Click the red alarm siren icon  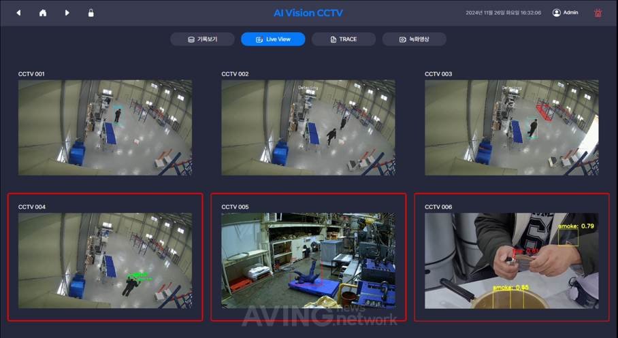(x=598, y=13)
